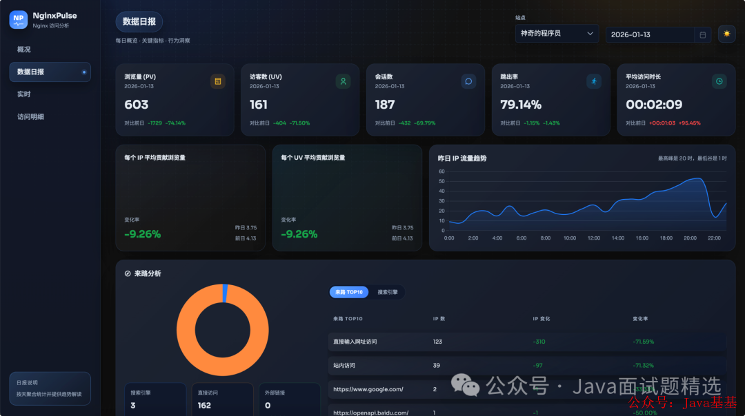Click the 跳出率 running figure icon
Screen dimensions: 745x416
click(594, 81)
